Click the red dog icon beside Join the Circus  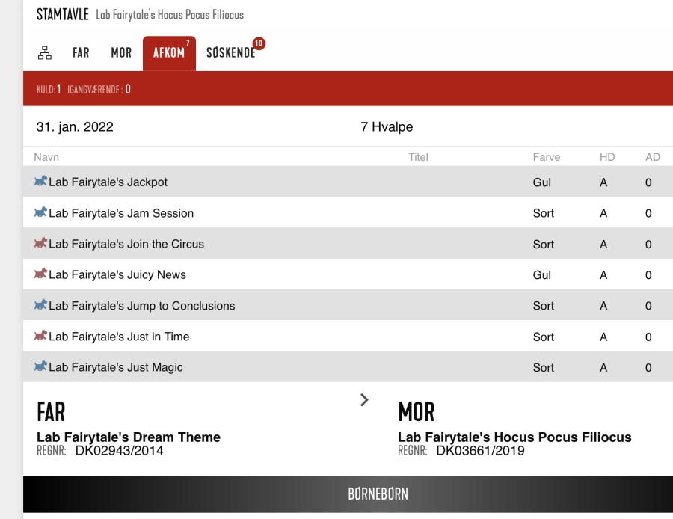point(40,243)
